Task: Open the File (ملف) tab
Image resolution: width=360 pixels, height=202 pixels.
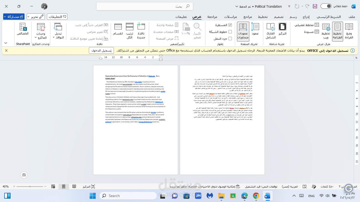Action: click(x=352, y=17)
